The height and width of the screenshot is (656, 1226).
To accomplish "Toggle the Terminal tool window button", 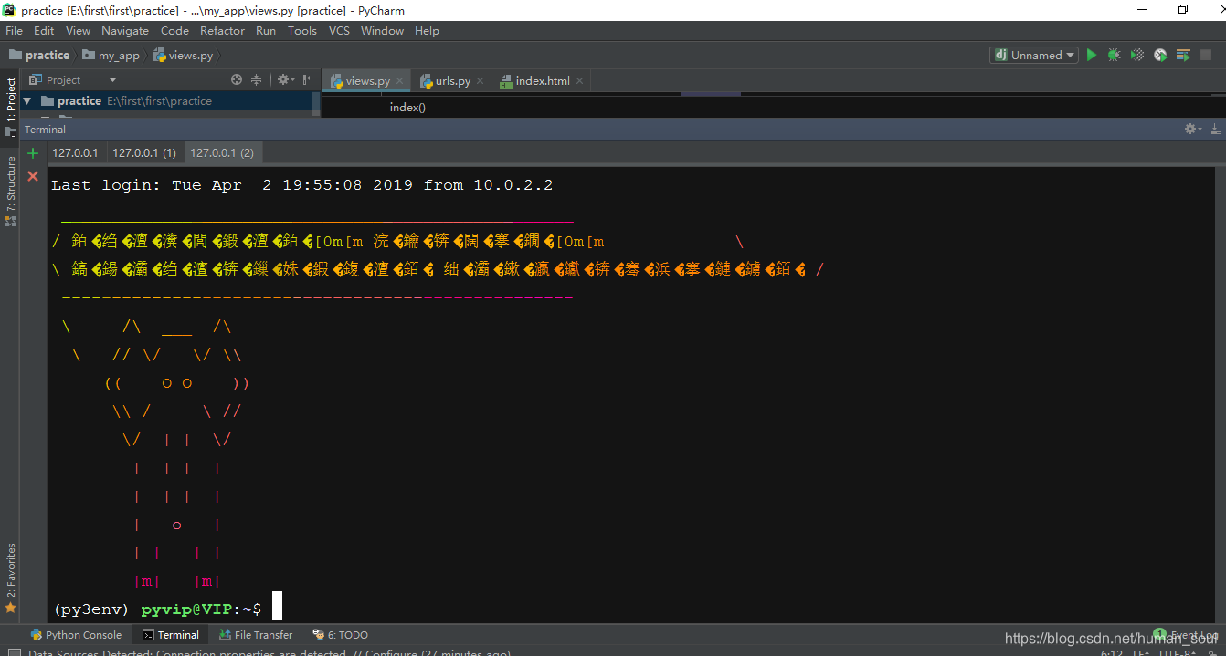I will click(171, 635).
